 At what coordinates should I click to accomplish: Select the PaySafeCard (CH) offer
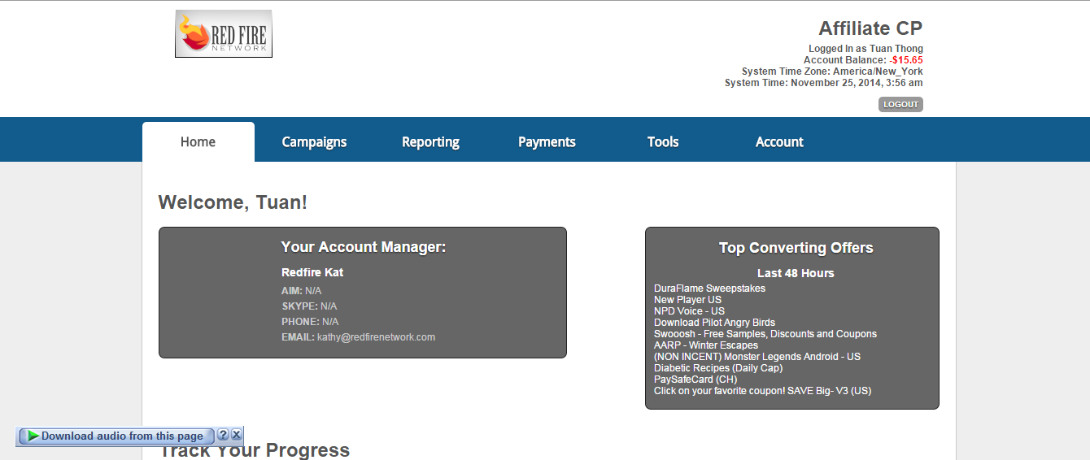point(695,380)
